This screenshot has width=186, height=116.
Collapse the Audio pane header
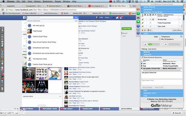162,34
